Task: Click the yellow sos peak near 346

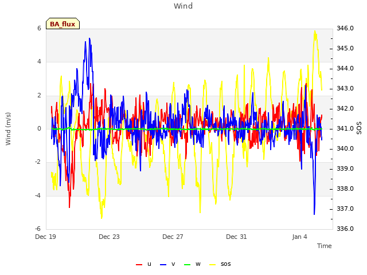Action: pos(315,31)
